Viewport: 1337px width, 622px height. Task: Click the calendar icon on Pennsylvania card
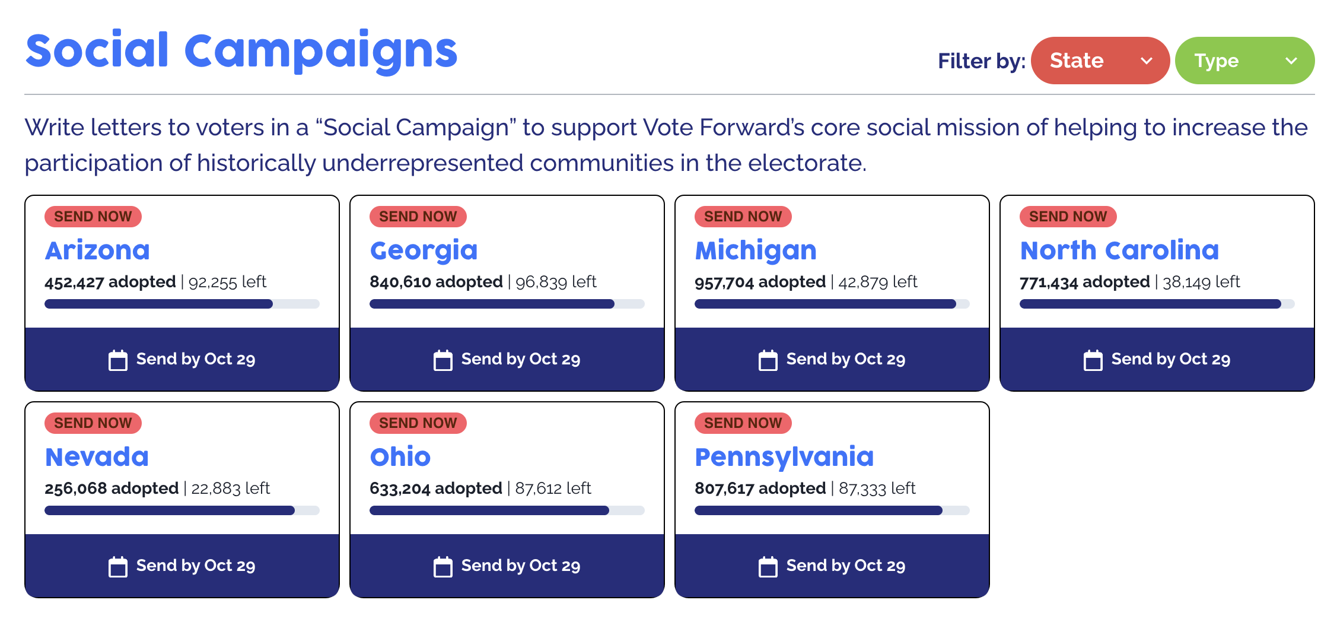click(x=768, y=567)
